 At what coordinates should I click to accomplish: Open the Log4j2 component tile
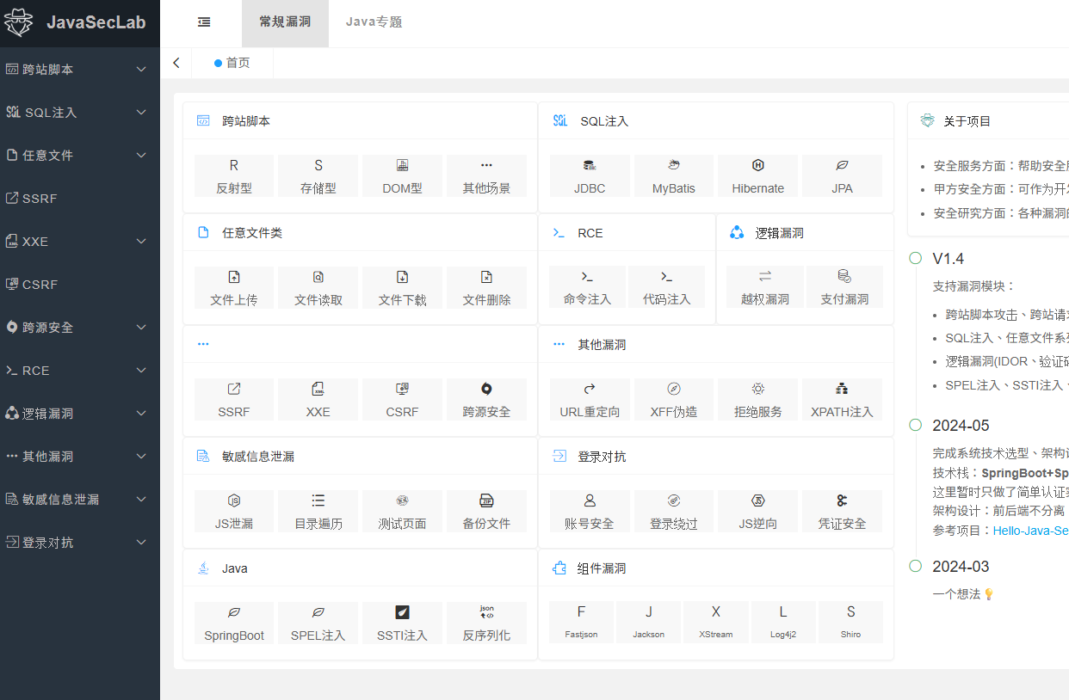(783, 623)
